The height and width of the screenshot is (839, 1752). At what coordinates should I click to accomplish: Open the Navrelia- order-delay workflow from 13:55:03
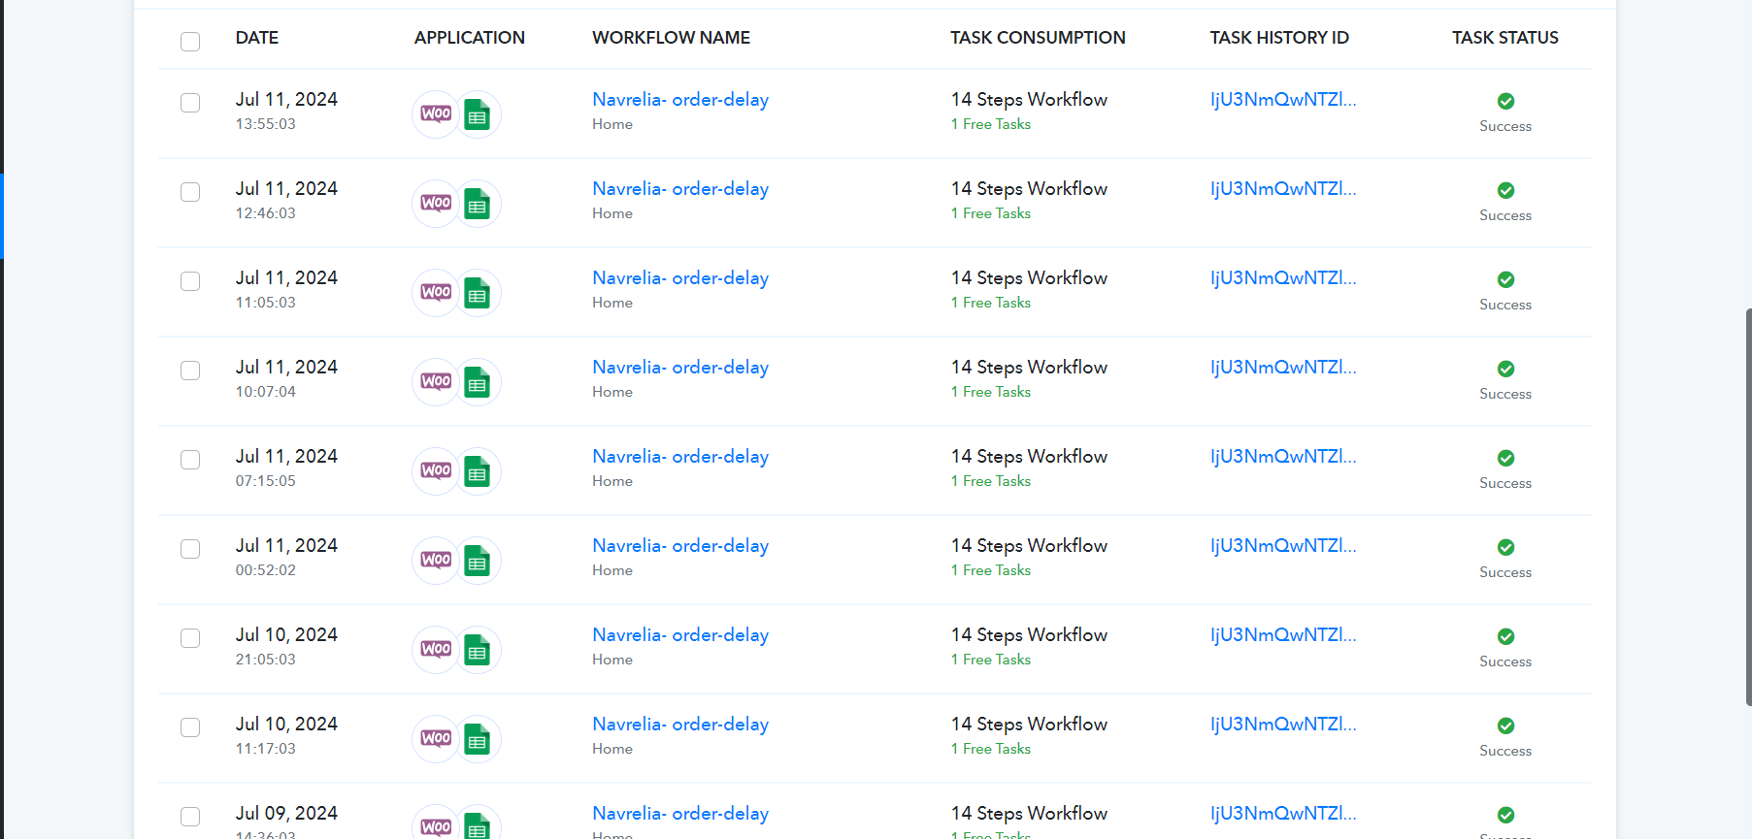pos(680,100)
